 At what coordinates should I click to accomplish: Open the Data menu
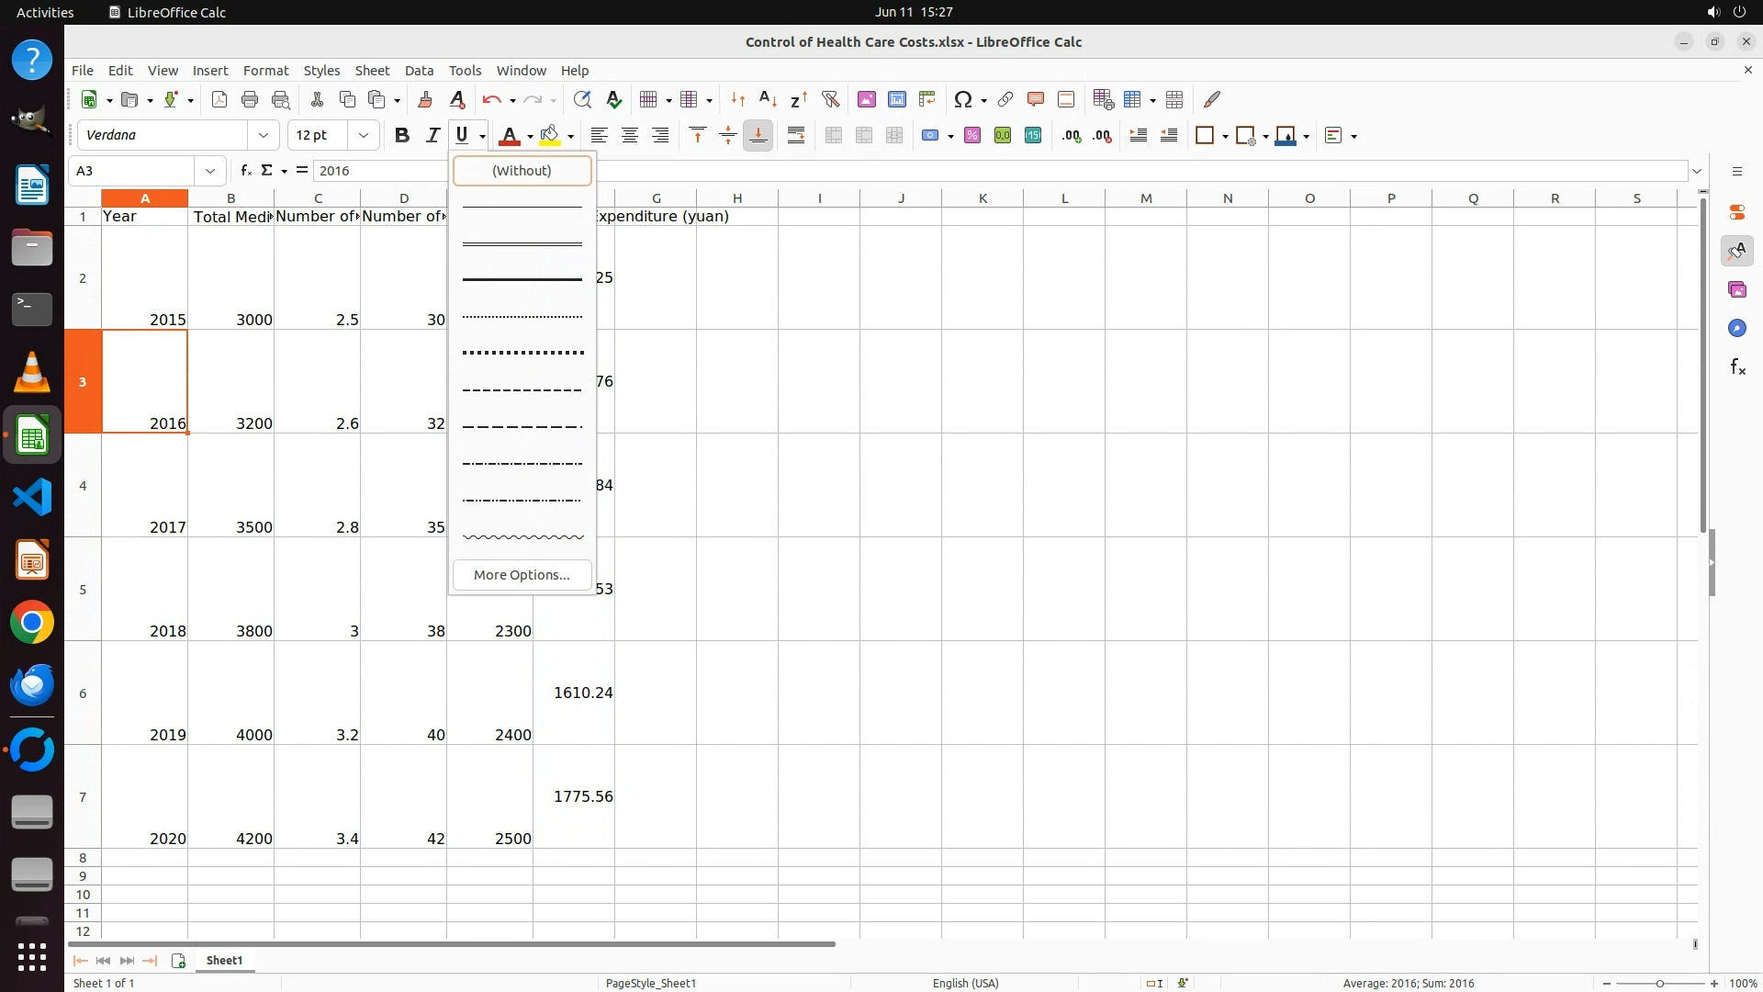coord(419,71)
